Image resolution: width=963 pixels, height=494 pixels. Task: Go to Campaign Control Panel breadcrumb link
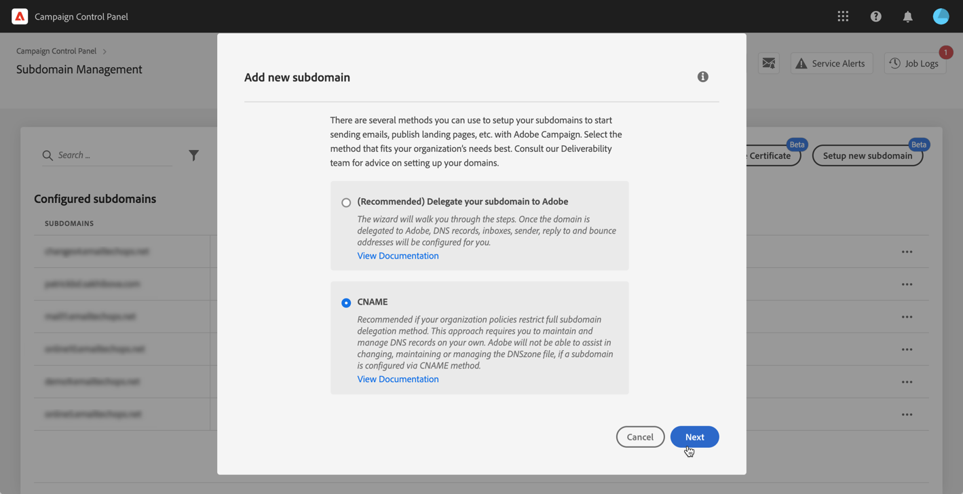click(x=56, y=51)
